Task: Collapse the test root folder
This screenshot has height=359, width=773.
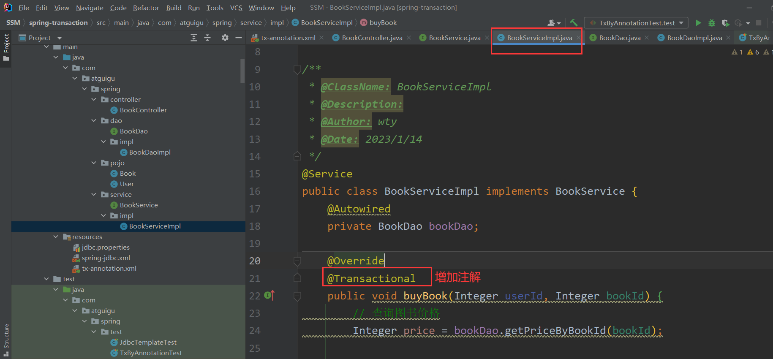Action: (46, 279)
